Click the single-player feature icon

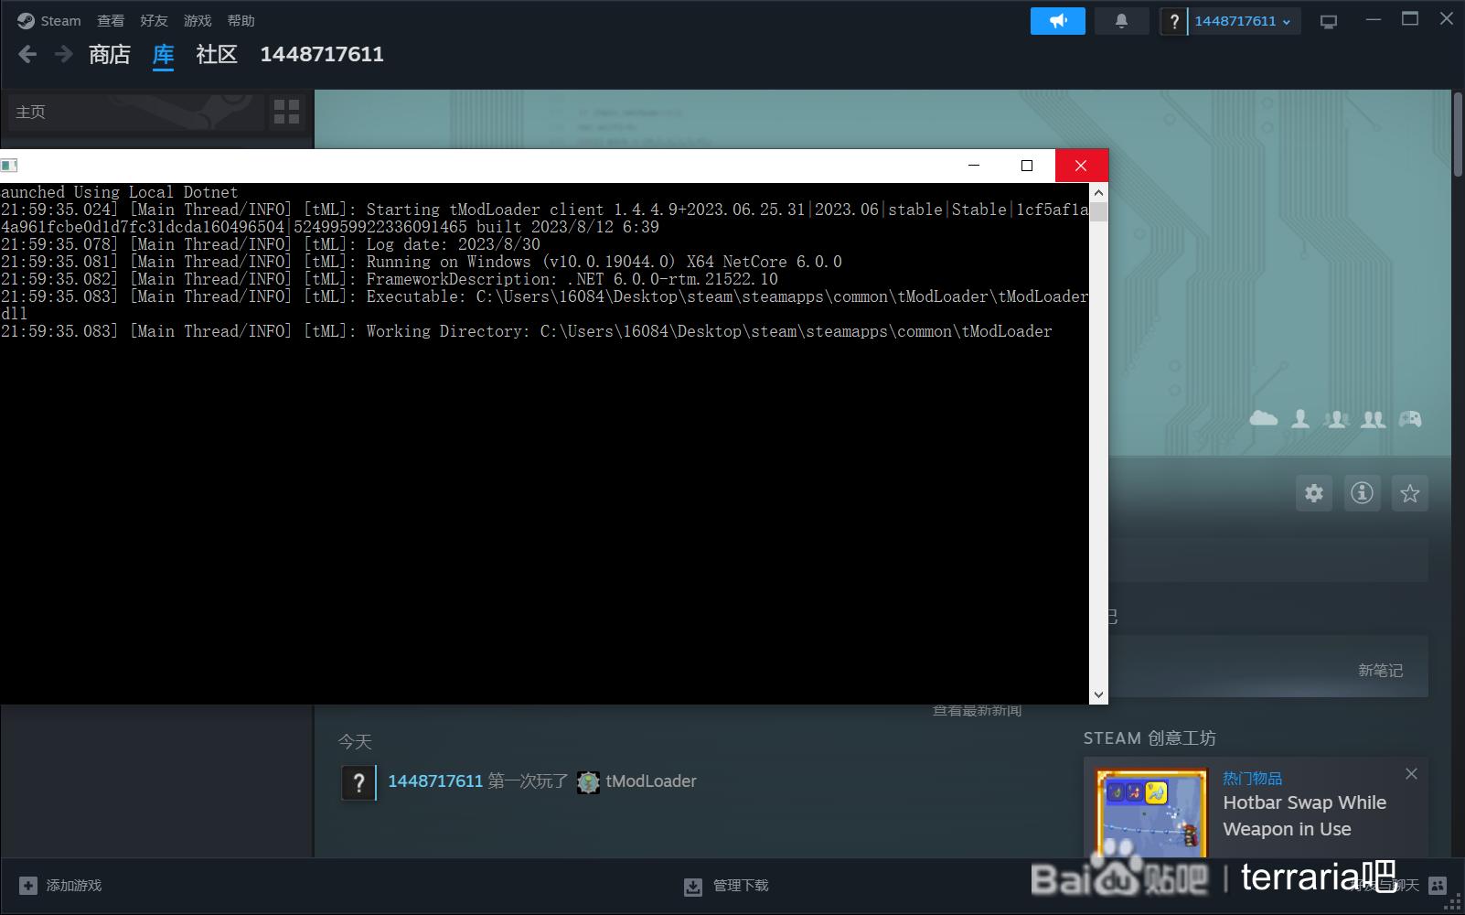1300,419
